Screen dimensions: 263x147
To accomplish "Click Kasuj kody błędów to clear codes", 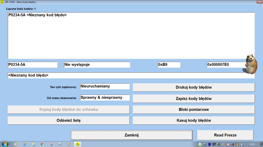I will click(194, 121).
